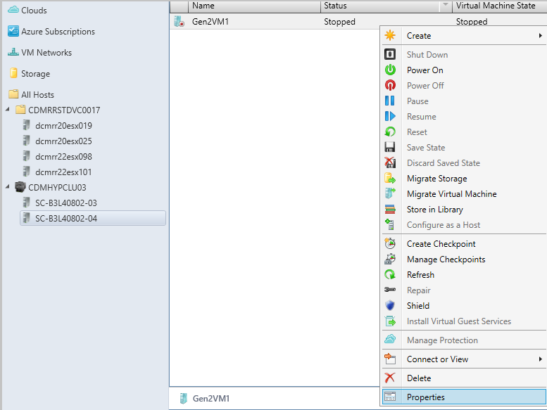This screenshot has height=410, width=547.
Task: Select host dcmrr20esx019
Action: (x=63, y=125)
